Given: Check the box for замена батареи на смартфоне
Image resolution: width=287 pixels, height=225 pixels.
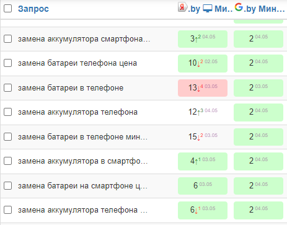Looking at the screenshot, I should 8,185.
